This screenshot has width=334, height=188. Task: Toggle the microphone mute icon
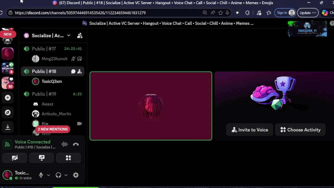click(41, 175)
